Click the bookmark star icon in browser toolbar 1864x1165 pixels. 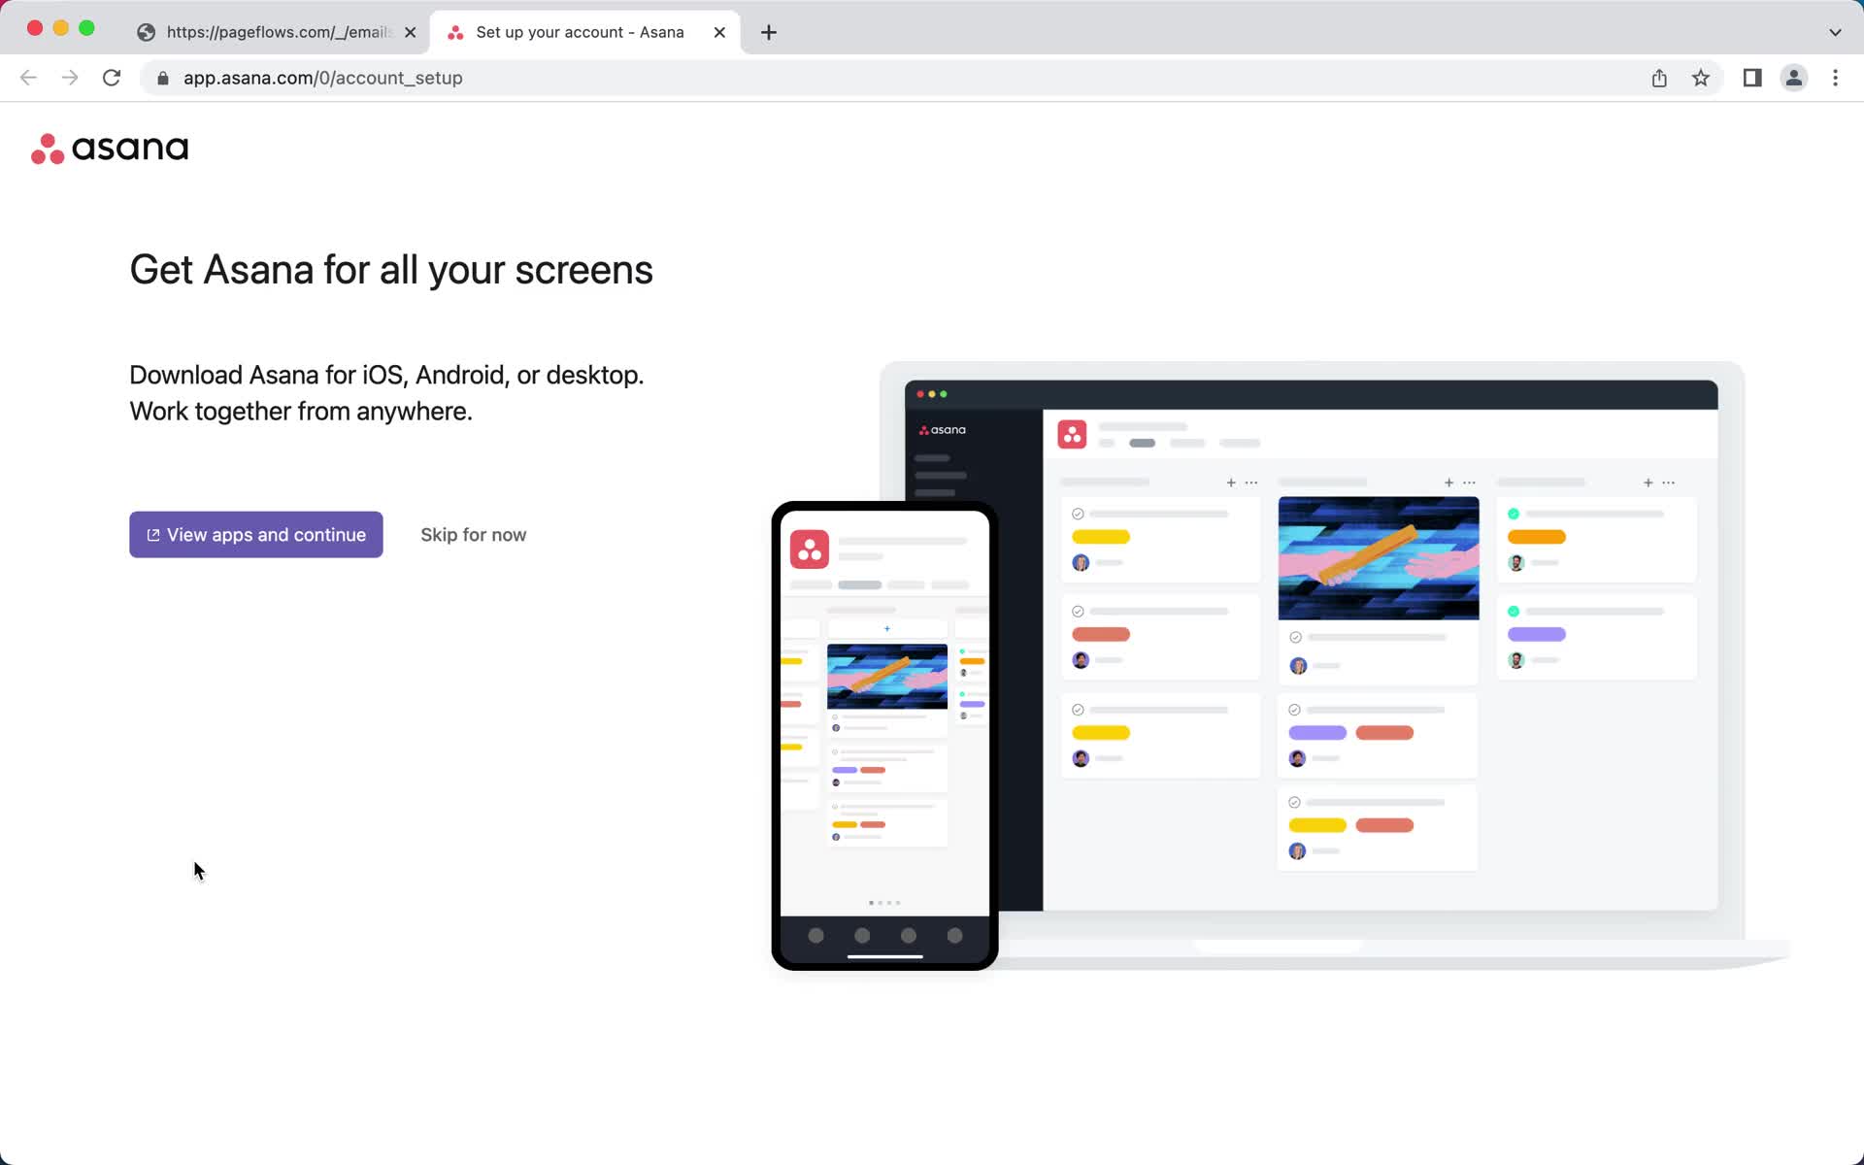[x=1702, y=78]
